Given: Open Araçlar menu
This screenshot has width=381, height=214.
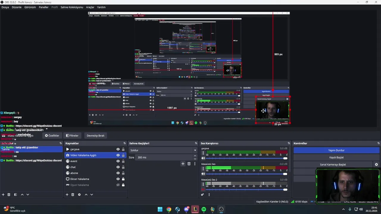Looking at the screenshot, I should 90,7.
